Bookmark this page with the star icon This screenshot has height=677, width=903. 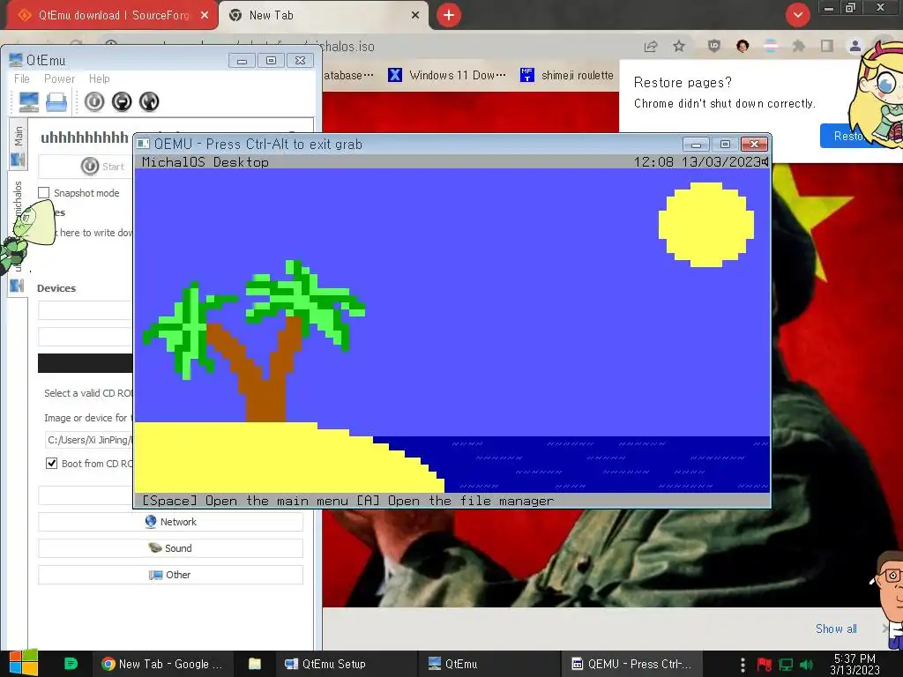point(679,47)
